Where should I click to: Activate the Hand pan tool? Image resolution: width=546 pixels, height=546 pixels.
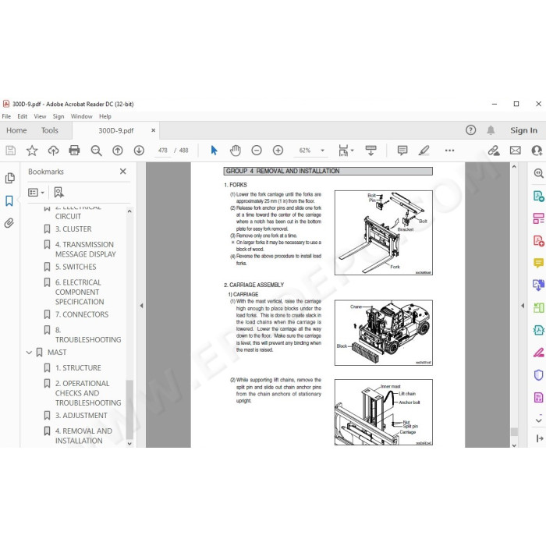tap(236, 151)
